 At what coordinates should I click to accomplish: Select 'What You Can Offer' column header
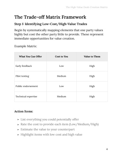(30, 57)
